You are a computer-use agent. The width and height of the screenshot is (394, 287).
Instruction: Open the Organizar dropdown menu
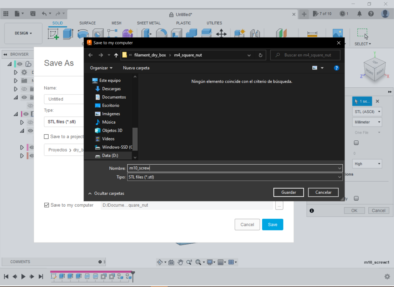tap(101, 68)
